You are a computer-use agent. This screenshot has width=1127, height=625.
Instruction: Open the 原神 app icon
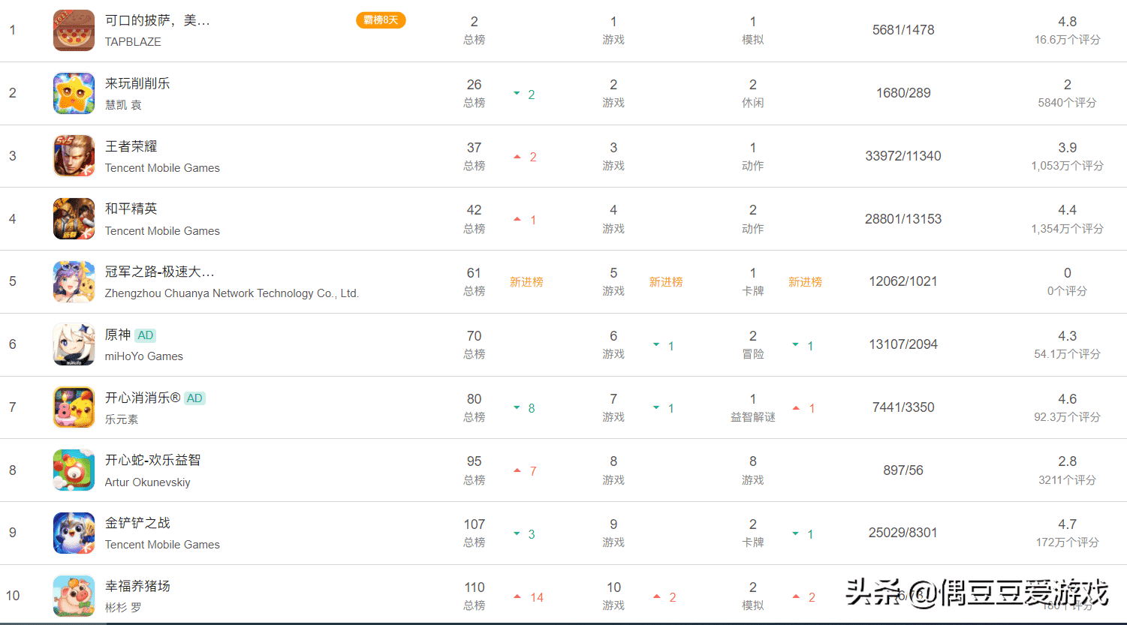[74, 344]
